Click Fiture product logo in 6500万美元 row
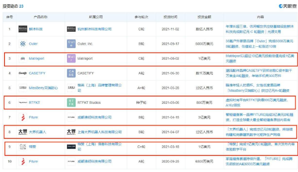This screenshot has height=172, width=298. (23, 161)
